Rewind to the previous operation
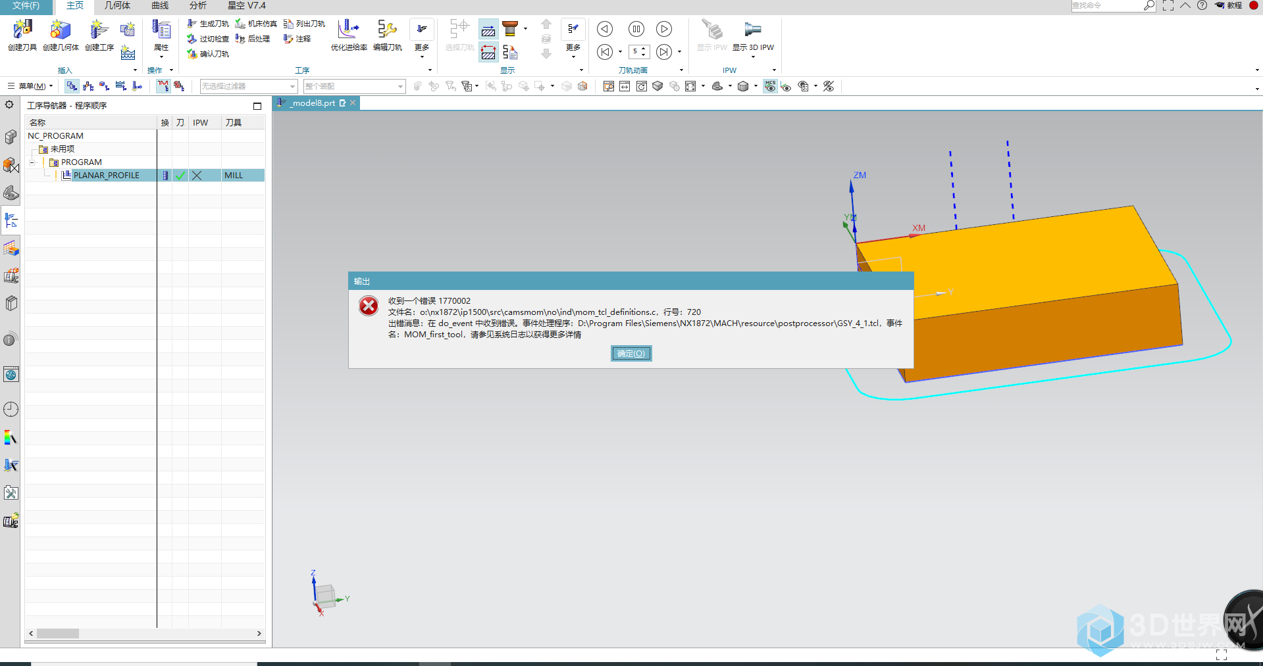 (605, 52)
